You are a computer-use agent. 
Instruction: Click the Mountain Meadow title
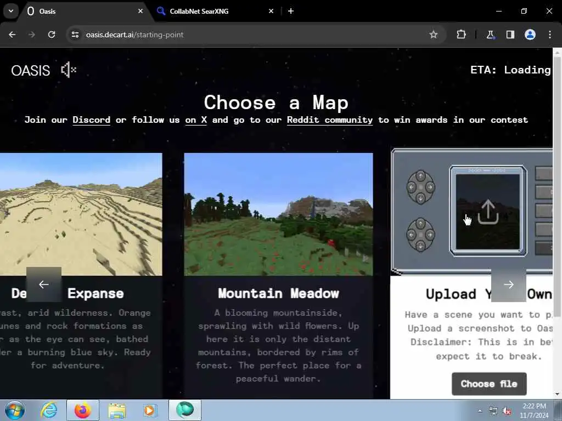[278, 294]
